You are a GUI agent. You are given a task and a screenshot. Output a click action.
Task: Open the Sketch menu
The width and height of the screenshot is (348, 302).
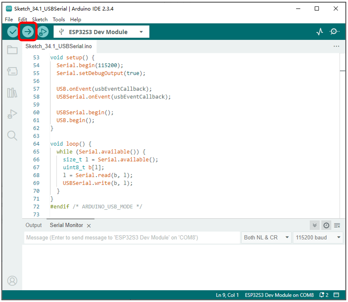(x=40, y=20)
